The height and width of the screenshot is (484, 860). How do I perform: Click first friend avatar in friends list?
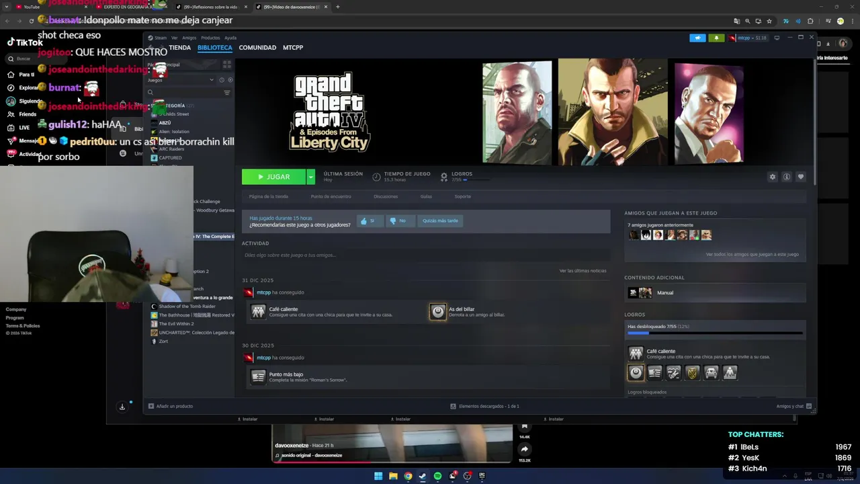point(633,235)
